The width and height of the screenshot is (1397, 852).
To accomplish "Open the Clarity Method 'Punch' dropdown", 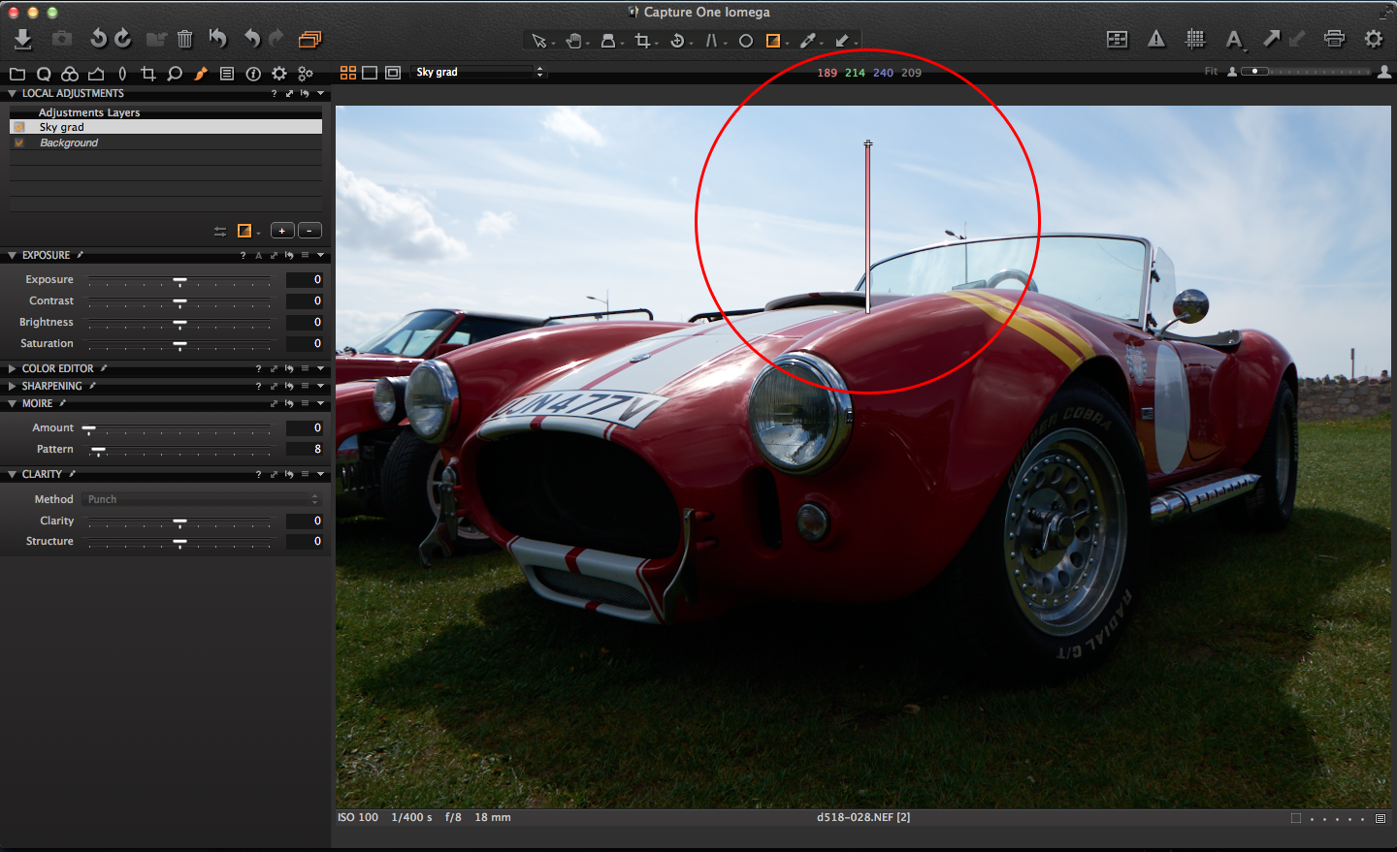I will click(x=201, y=498).
